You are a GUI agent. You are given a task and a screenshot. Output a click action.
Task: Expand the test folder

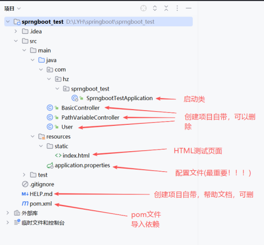[24, 175]
